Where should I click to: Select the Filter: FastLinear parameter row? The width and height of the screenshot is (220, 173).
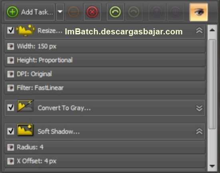(105, 88)
